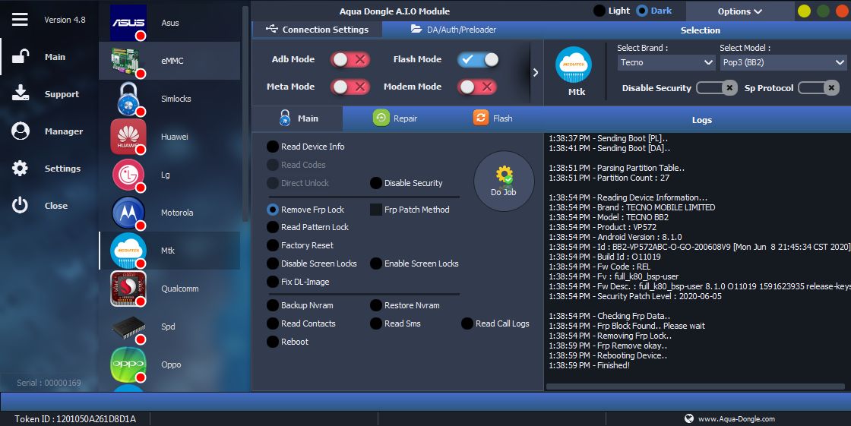Screen dimensions: 851x426
Task: Switch to Connection Settings tab
Action: (x=317, y=30)
